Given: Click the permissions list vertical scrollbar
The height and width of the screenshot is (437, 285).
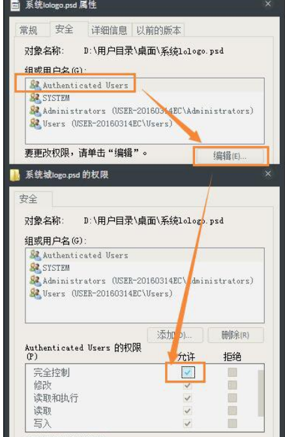Looking at the screenshot, I should tap(261, 393).
